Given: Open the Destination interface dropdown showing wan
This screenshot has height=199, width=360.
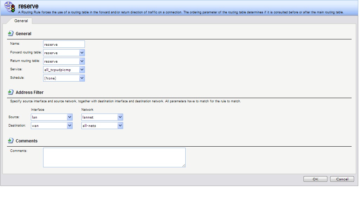Looking at the screenshot, I should pos(52,126).
